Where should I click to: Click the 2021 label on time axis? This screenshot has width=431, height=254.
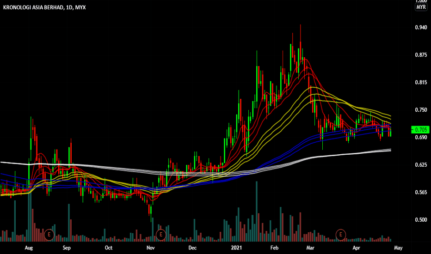[236, 248]
